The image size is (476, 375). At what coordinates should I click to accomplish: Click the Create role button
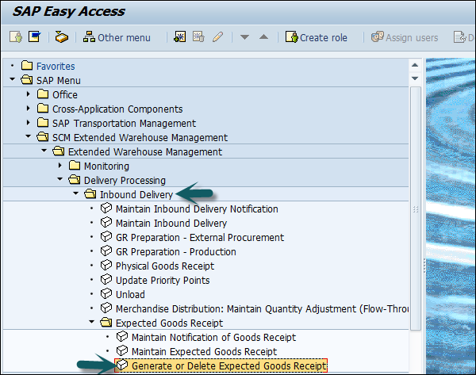(316, 37)
